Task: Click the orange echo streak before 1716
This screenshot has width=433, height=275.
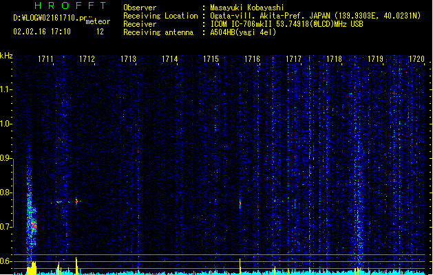Action: pos(240,203)
